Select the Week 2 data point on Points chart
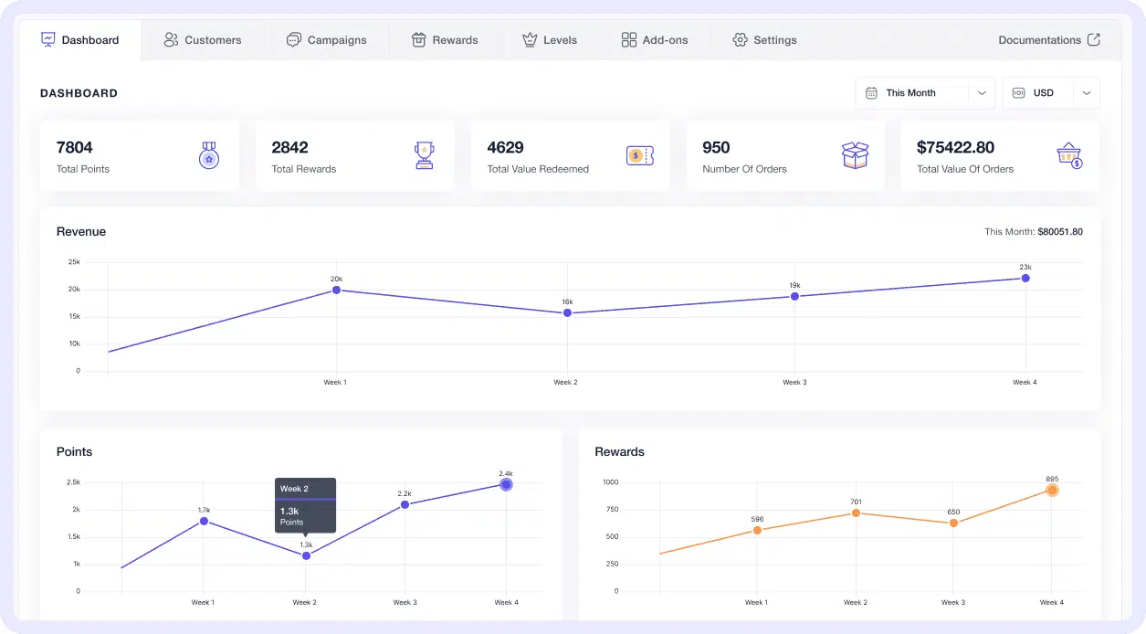This screenshot has width=1146, height=634. point(306,555)
